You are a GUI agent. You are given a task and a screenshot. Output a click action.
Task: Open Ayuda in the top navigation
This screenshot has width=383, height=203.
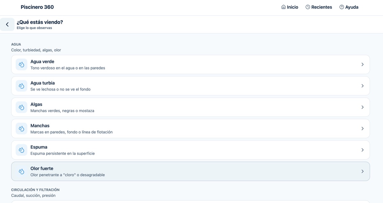[x=349, y=7]
